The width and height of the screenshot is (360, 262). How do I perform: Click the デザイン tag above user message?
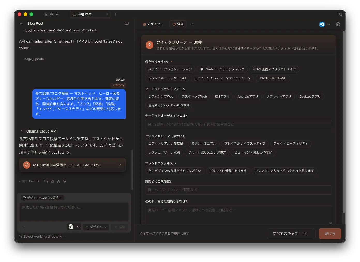click(x=118, y=85)
